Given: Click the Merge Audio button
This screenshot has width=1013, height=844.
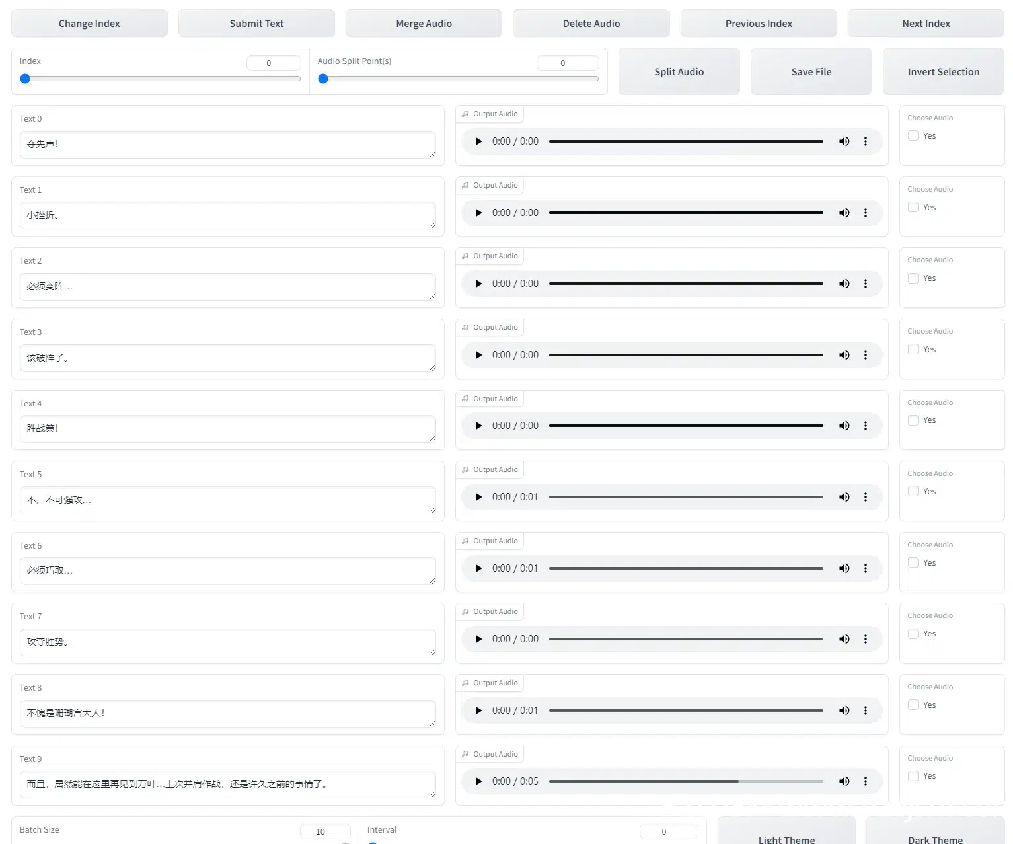Looking at the screenshot, I should pos(424,24).
